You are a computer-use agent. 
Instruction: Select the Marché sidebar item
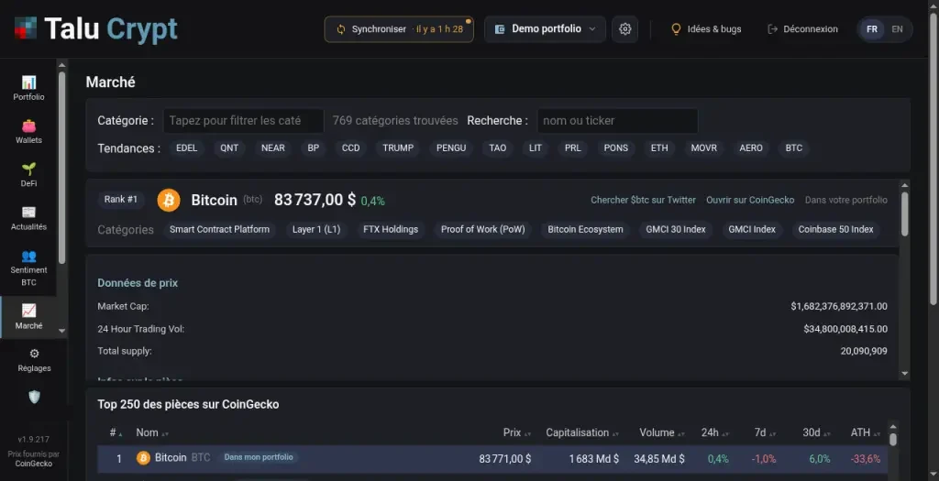pyautogui.click(x=28, y=317)
